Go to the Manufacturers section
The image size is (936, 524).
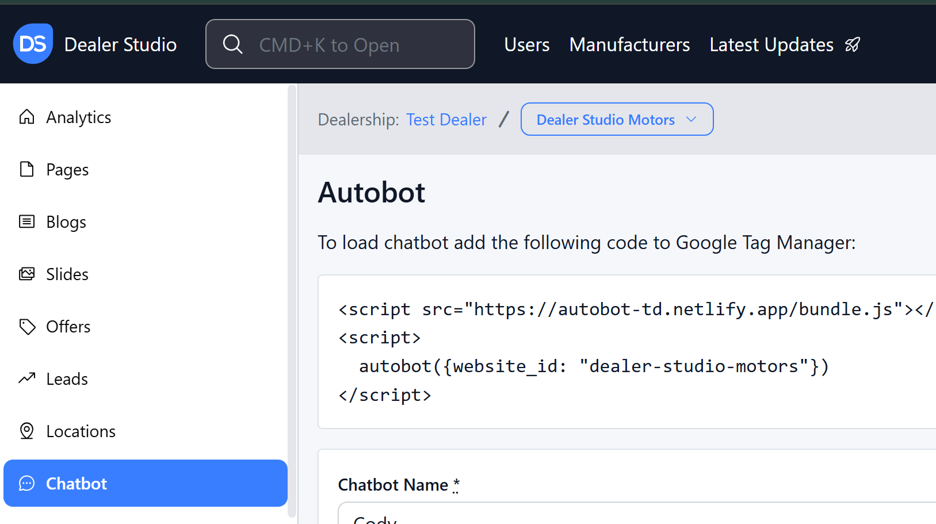[629, 45]
